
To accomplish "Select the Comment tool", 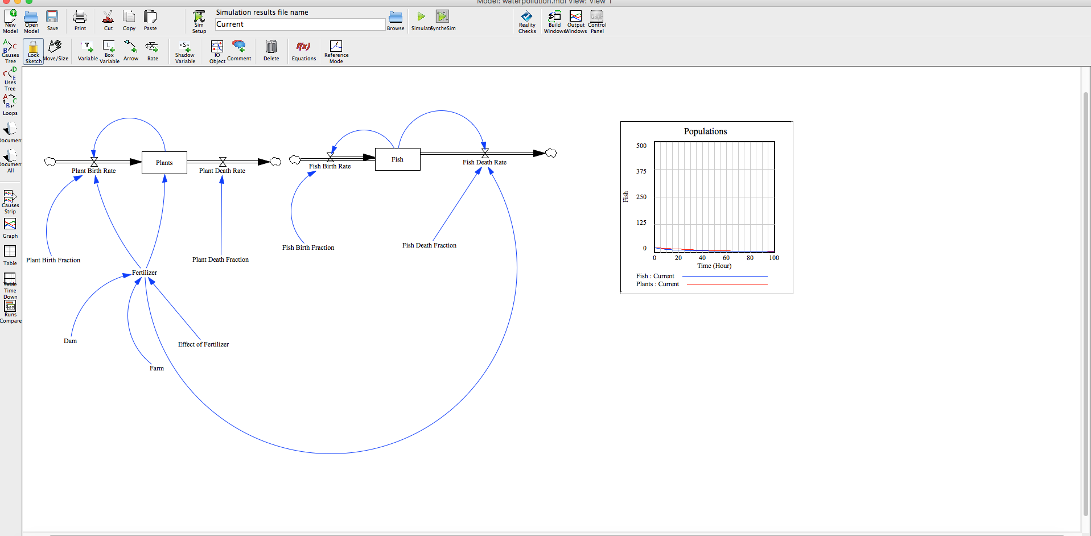I will point(239,51).
